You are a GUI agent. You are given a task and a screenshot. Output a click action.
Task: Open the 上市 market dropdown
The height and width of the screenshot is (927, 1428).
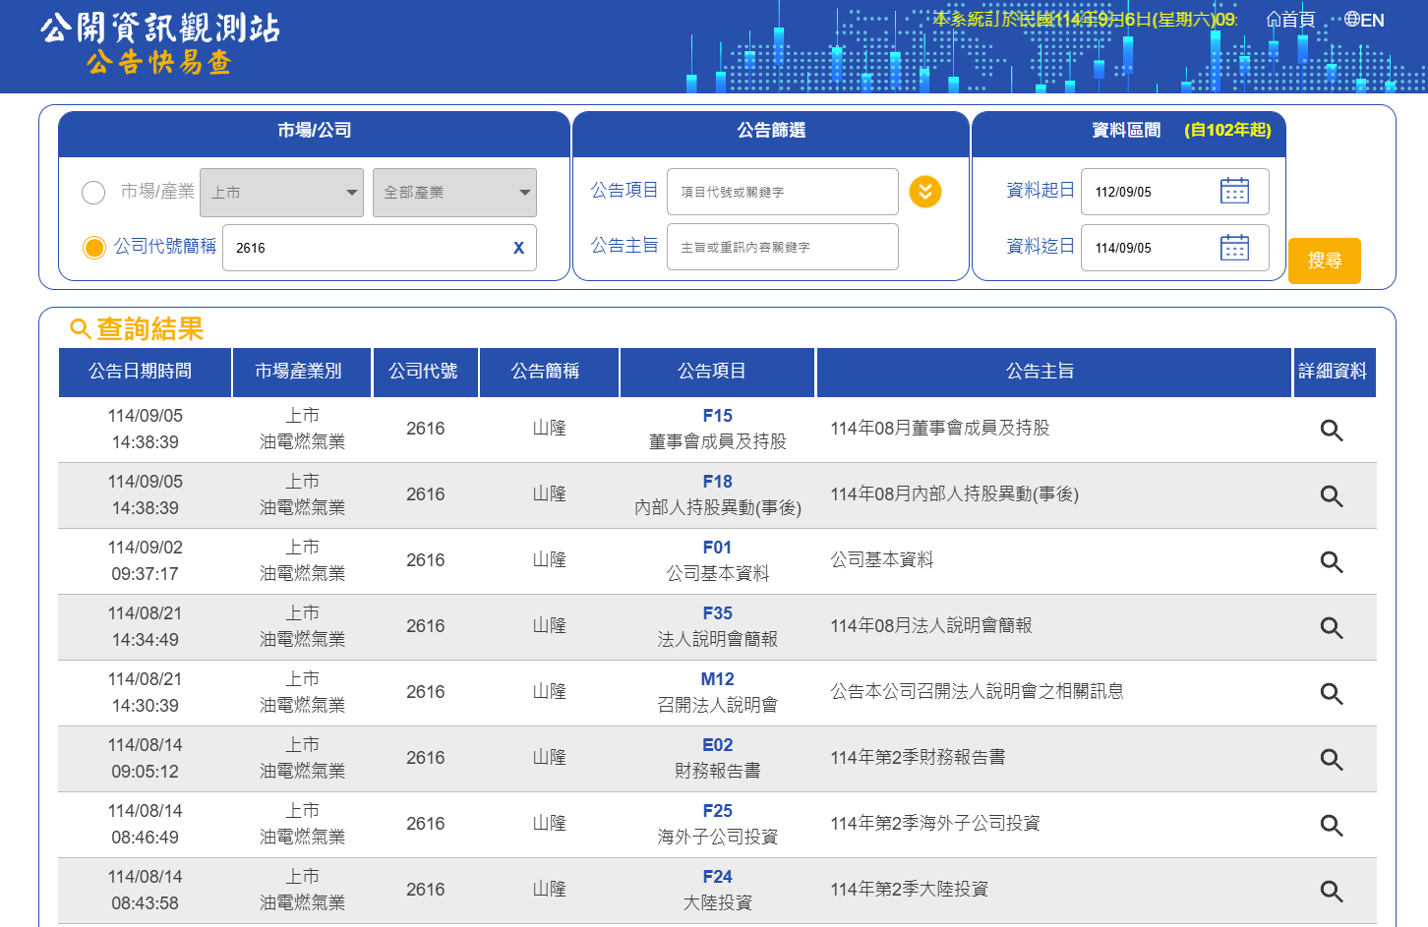pos(282,193)
